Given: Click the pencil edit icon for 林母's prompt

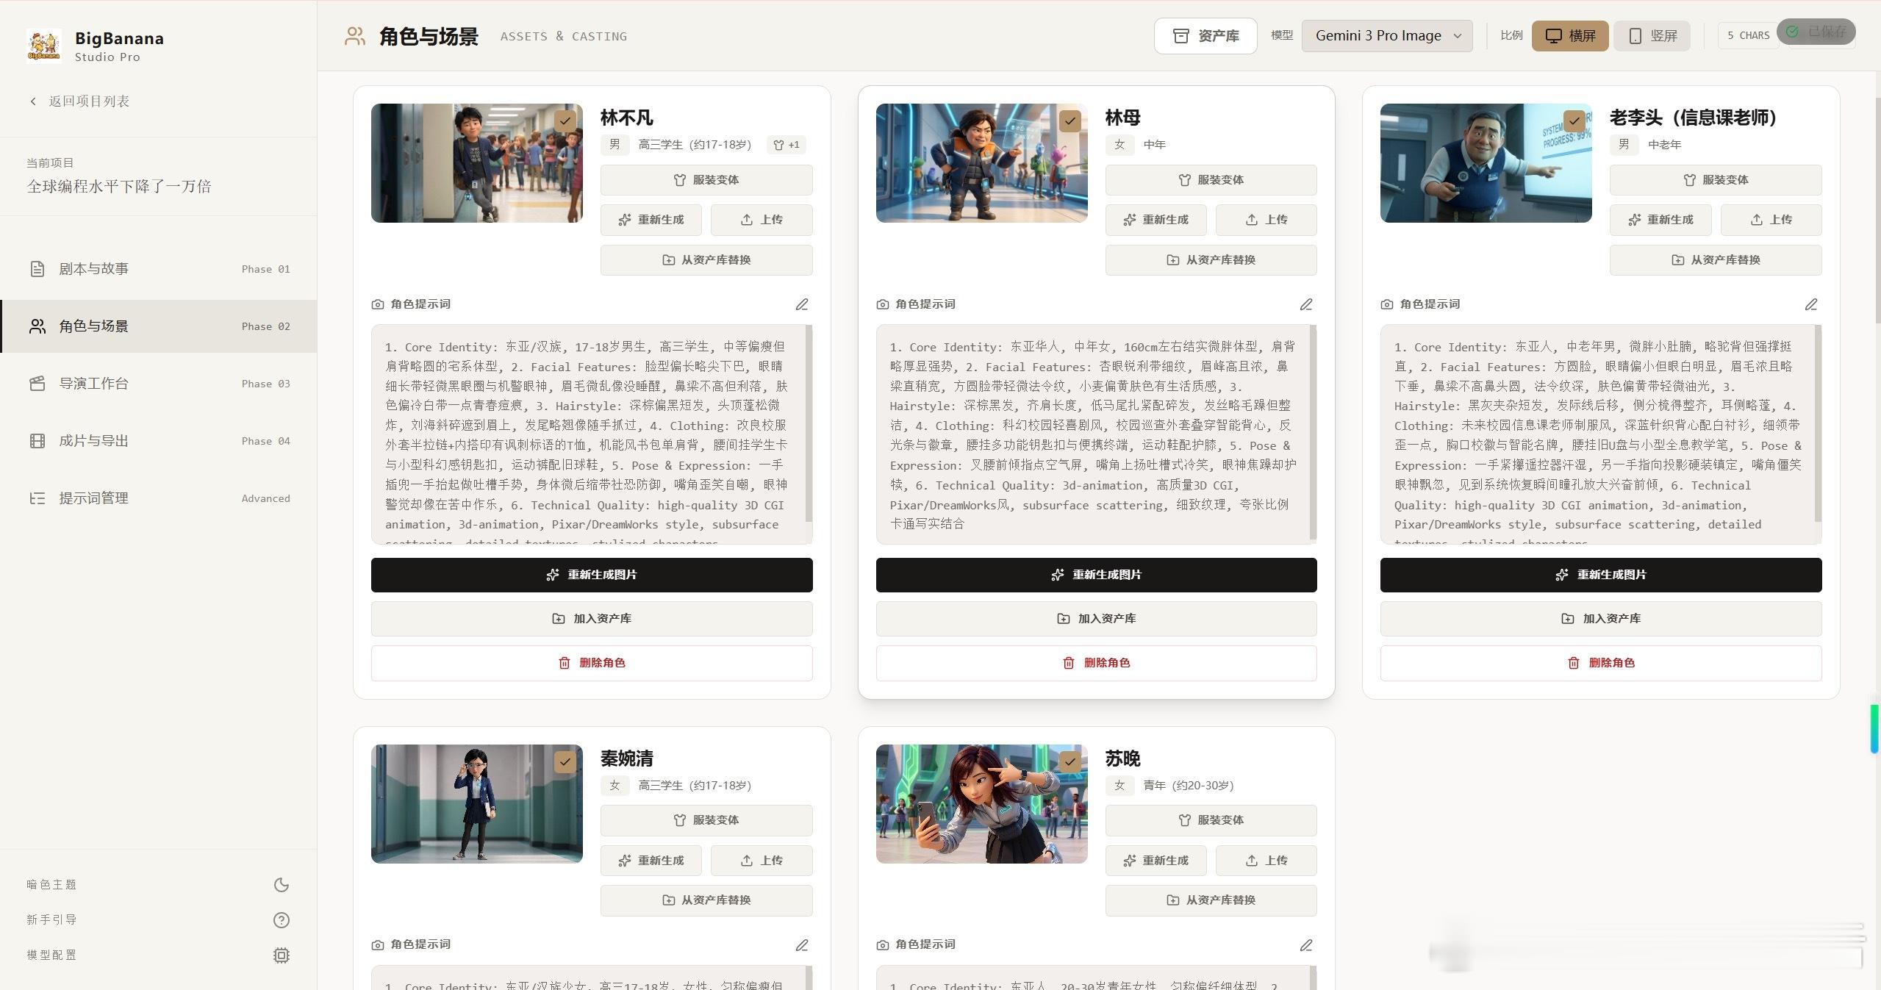Looking at the screenshot, I should click(1306, 304).
